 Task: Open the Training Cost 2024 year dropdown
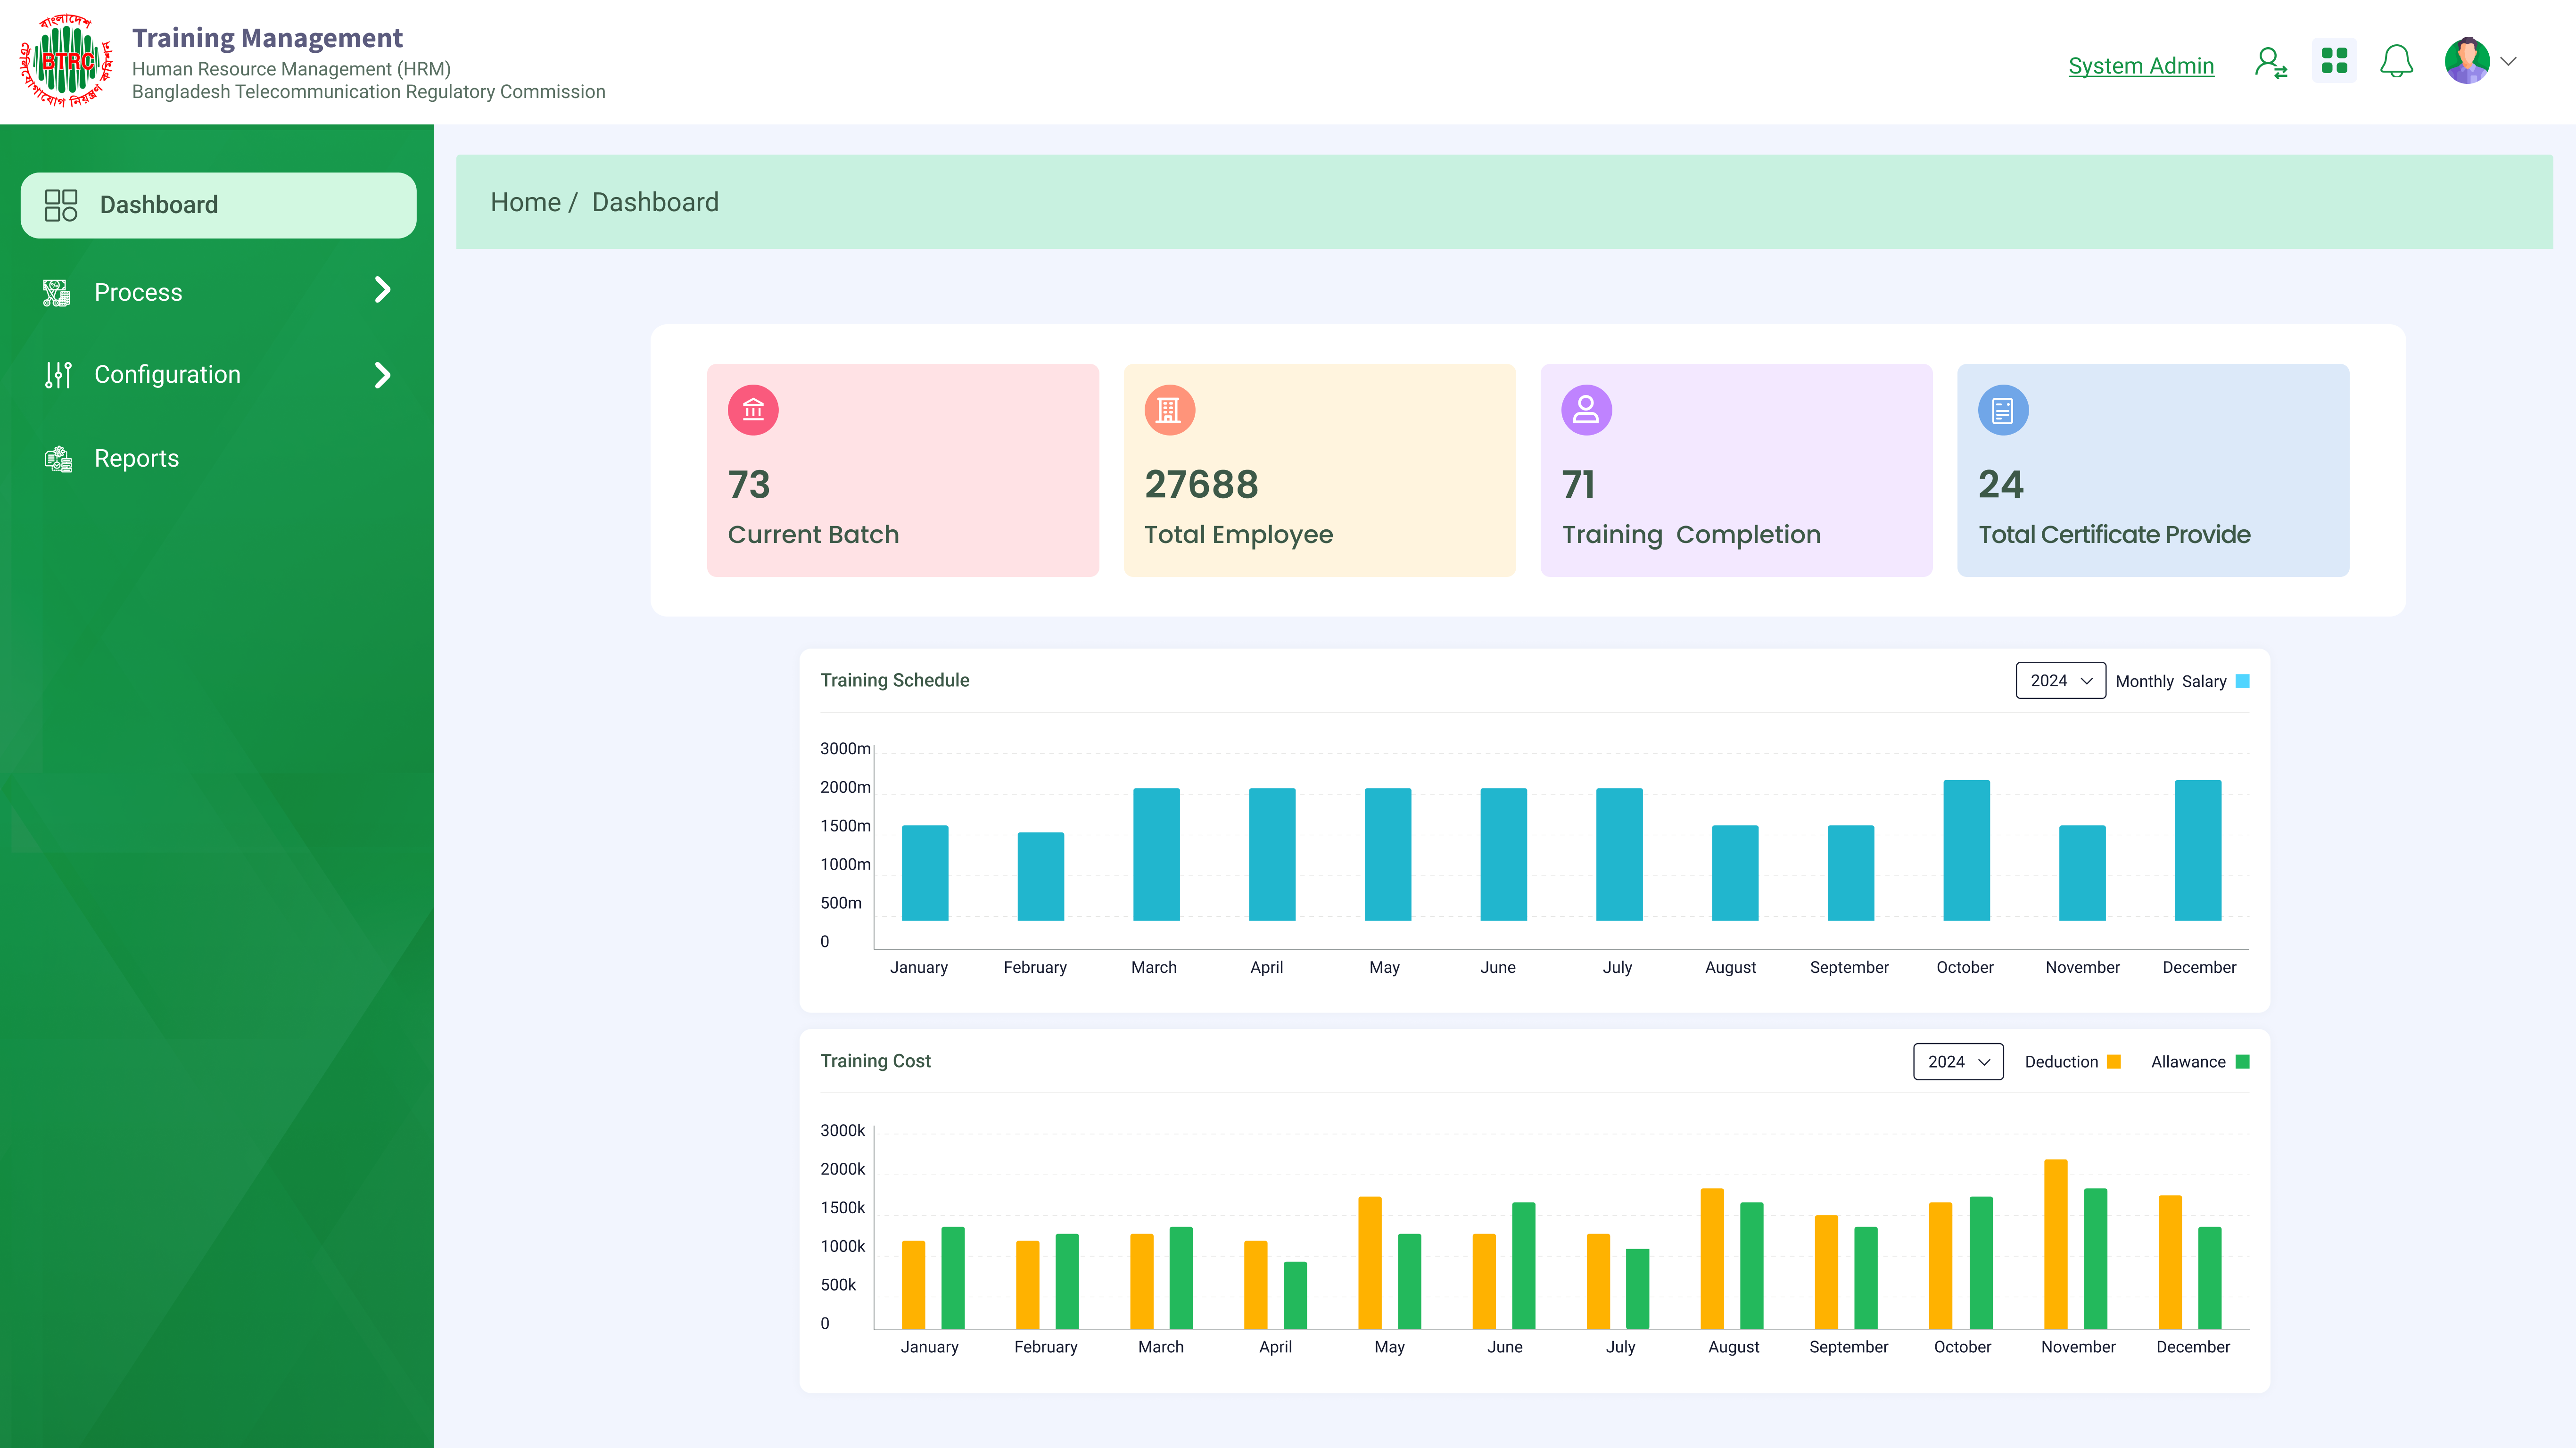click(1958, 1062)
